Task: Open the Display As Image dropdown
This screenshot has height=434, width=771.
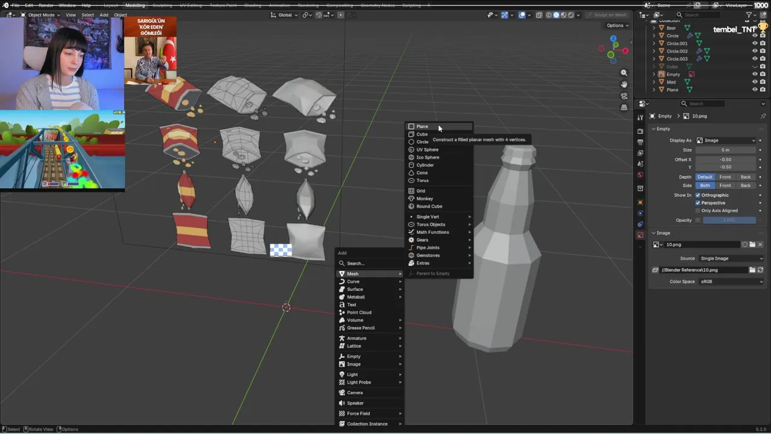Action: 726,140
